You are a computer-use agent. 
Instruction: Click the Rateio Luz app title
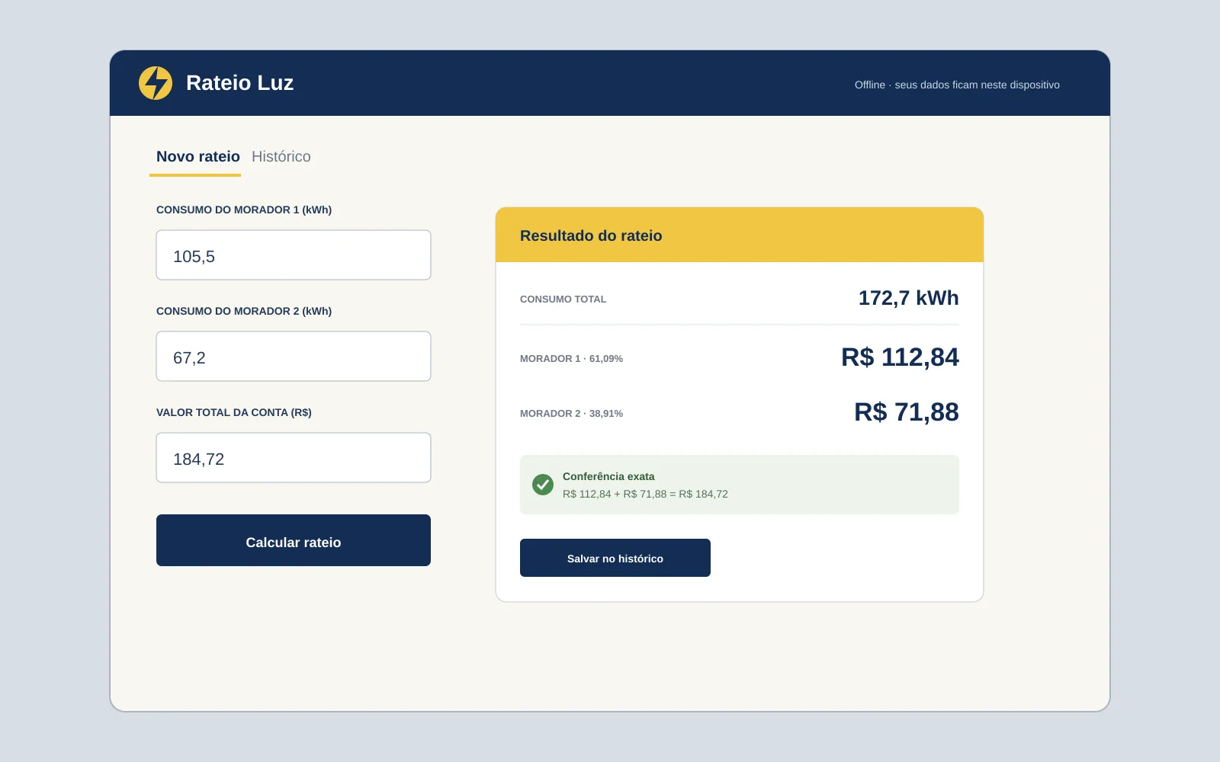(239, 83)
